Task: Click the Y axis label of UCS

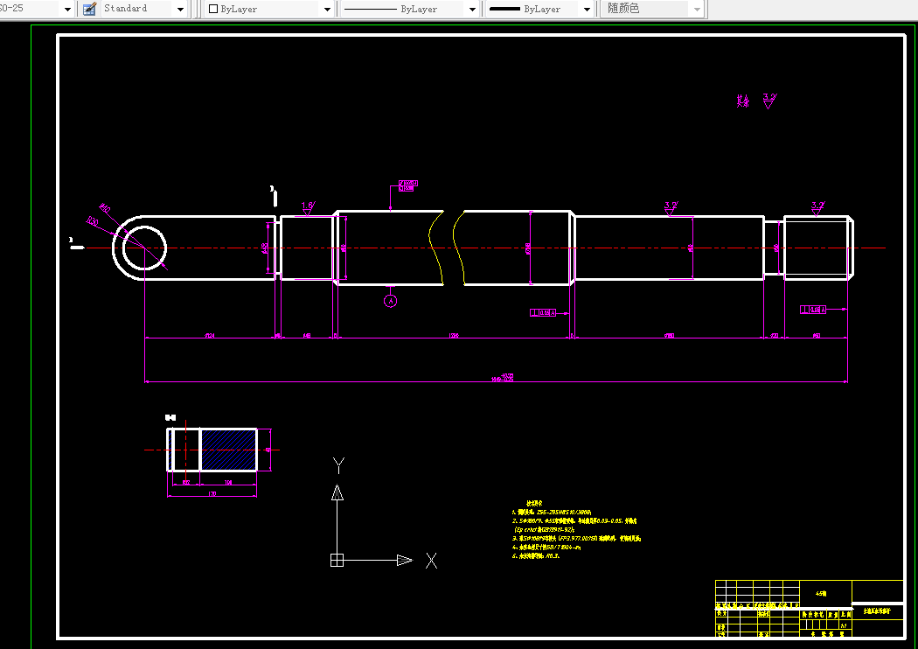Action: [338, 465]
